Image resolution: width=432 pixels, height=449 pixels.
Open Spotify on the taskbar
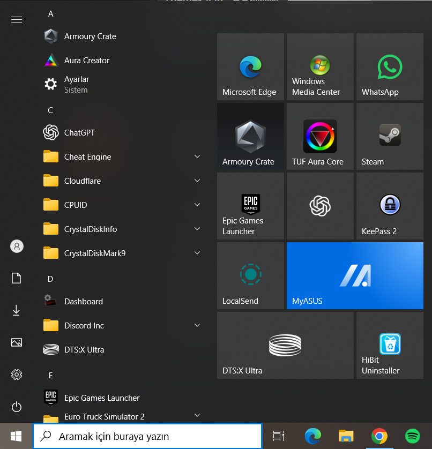click(413, 436)
